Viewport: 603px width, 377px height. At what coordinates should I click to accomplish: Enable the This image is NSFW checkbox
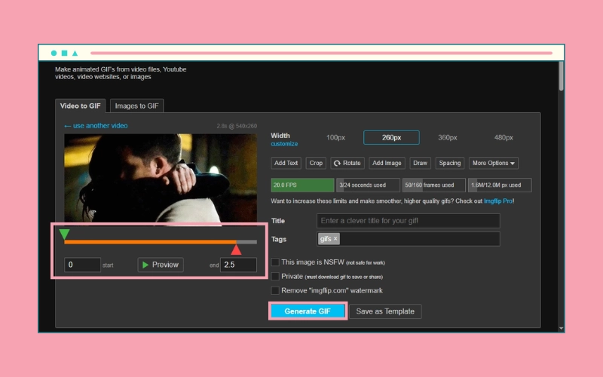(x=275, y=262)
